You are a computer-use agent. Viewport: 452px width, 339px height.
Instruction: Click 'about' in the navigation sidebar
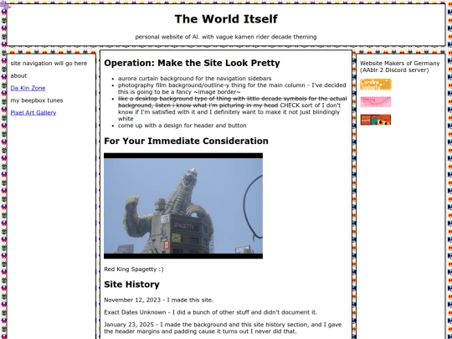coord(18,75)
